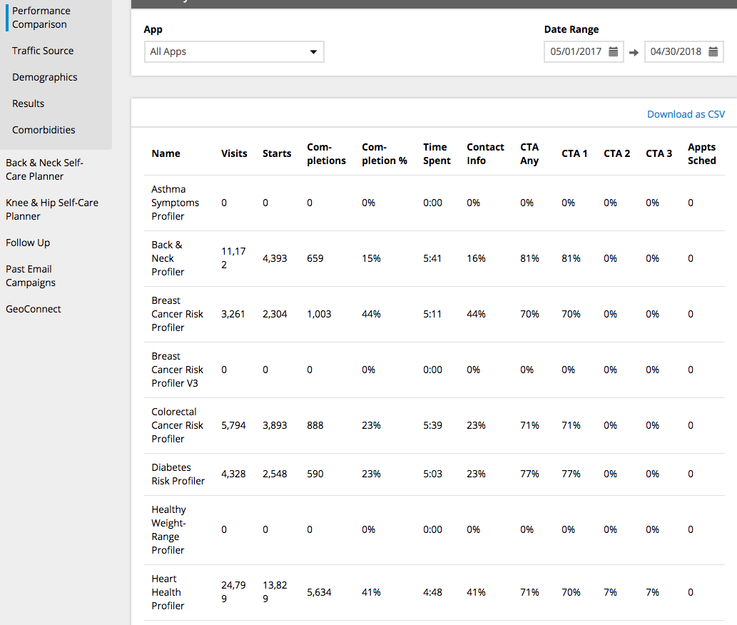Image resolution: width=737 pixels, height=625 pixels.
Task: Click the CTA Any column header
Action: point(529,153)
